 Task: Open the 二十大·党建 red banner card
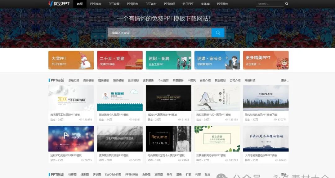[x=120, y=60]
